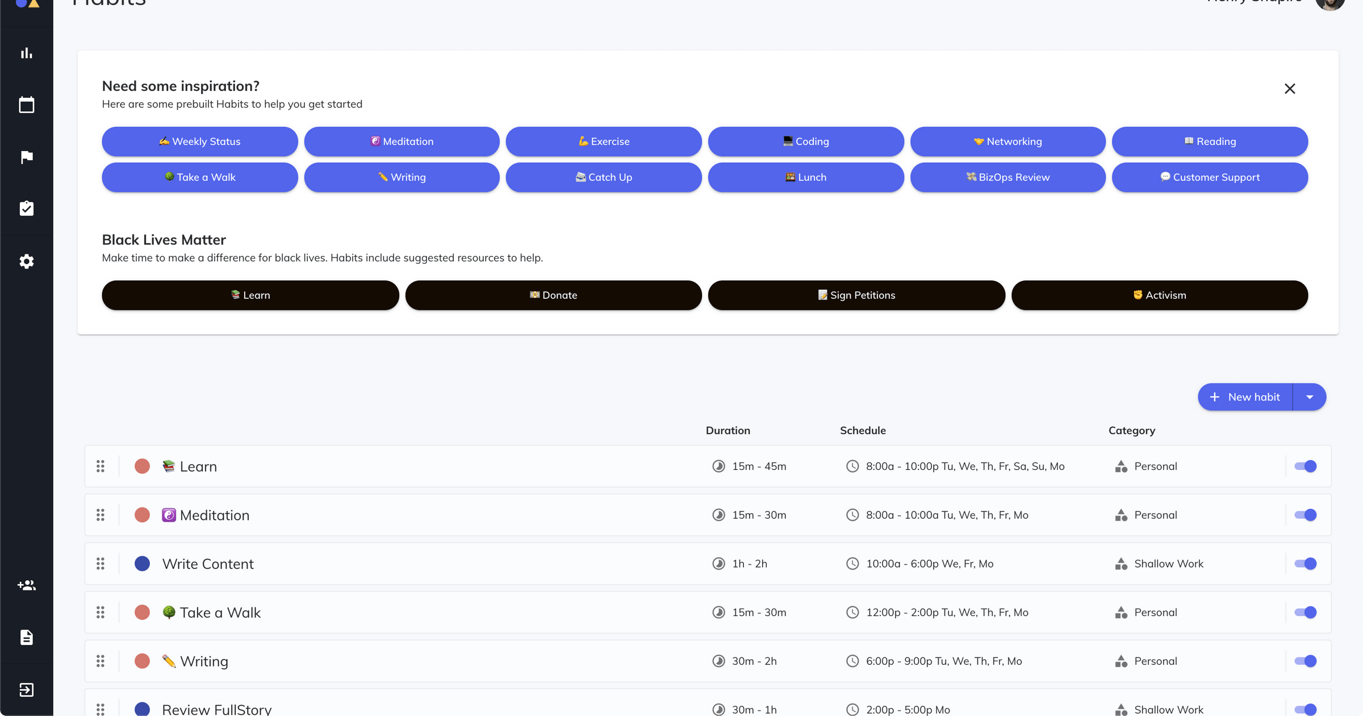Click the flag icon in sidebar
The width and height of the screenshot is (1363, 716).
[x=27, y=157]
